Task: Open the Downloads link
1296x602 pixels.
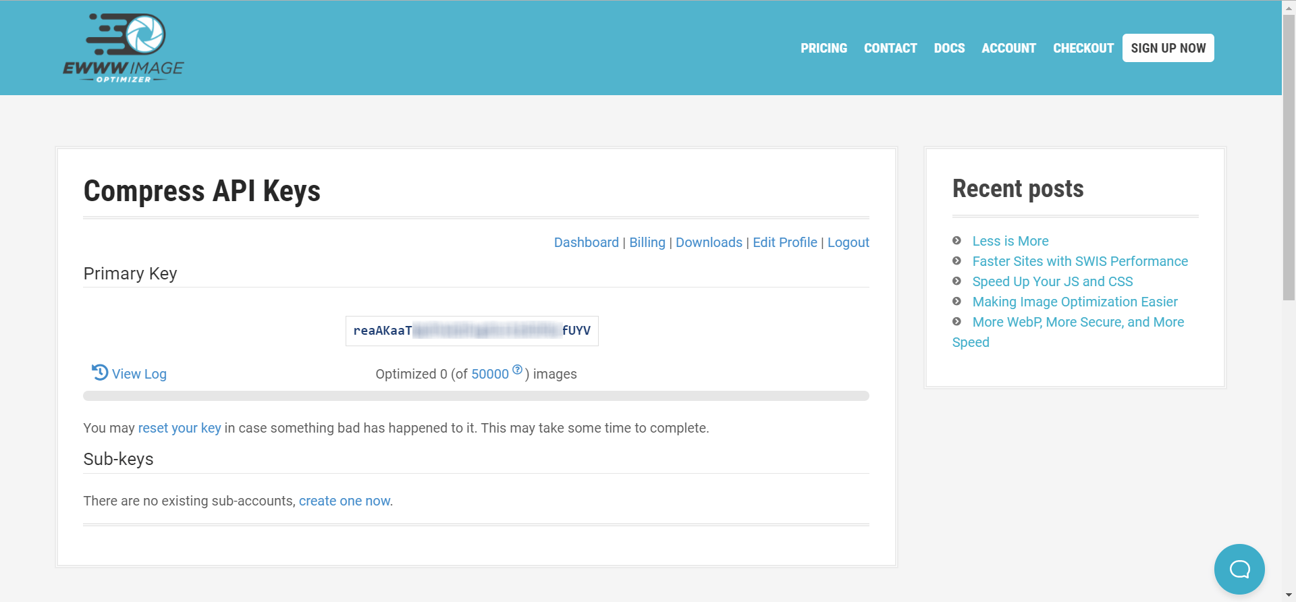Action: coord(709,242)
